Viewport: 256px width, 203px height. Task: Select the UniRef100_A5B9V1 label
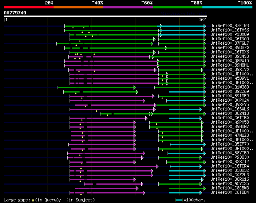point(230,79)
